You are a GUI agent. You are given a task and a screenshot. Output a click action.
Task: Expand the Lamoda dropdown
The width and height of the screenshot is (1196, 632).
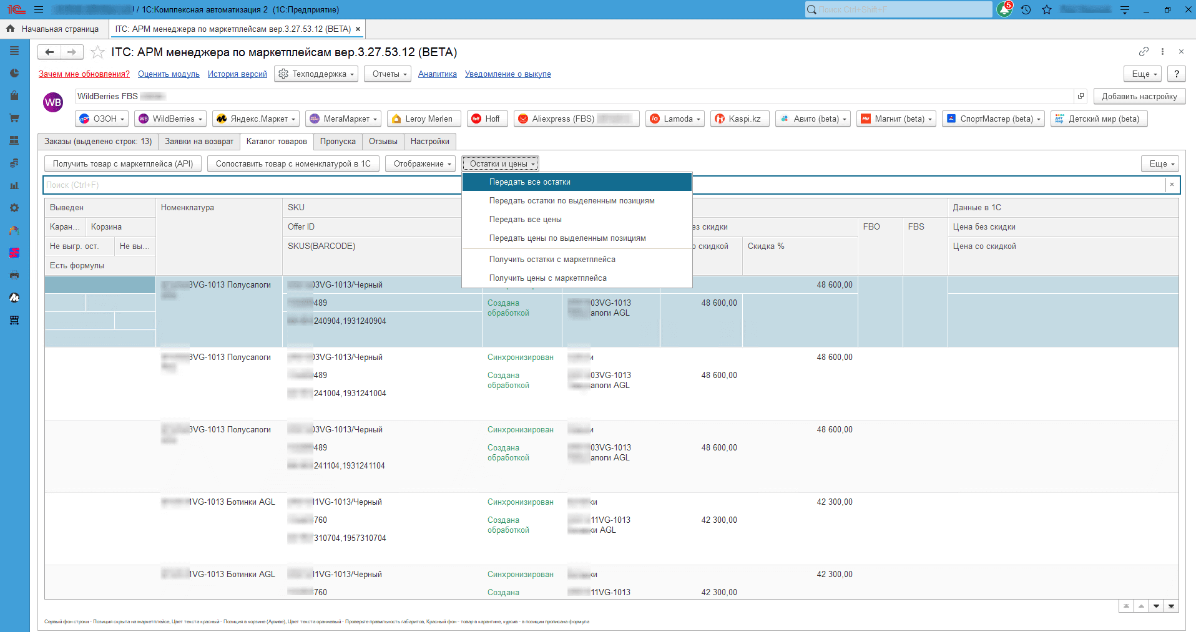[675, 119]
